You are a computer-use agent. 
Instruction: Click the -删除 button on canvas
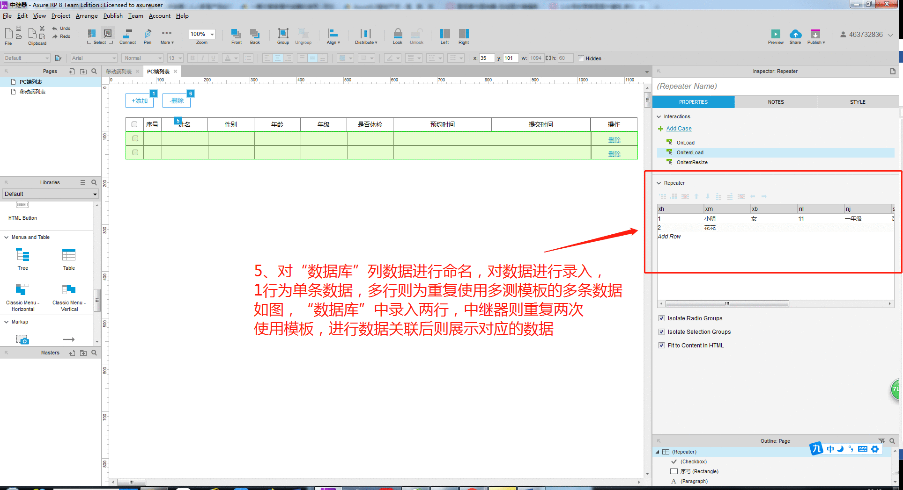pyautogui.click(x=177, y=101)
